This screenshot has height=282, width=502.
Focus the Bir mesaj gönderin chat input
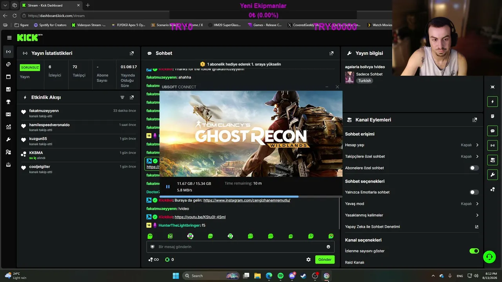240,247
